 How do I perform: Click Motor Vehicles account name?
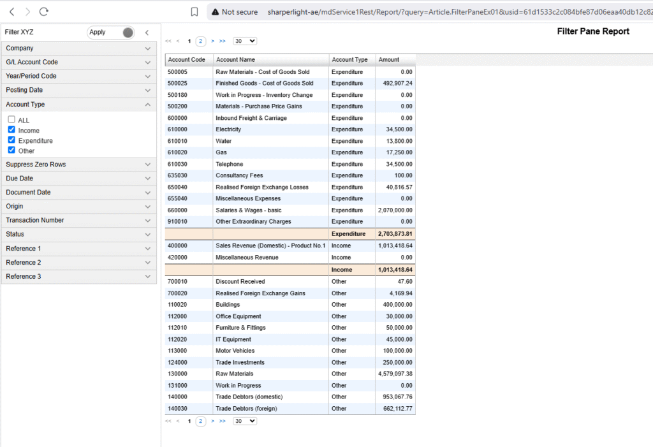click(235, 351)
